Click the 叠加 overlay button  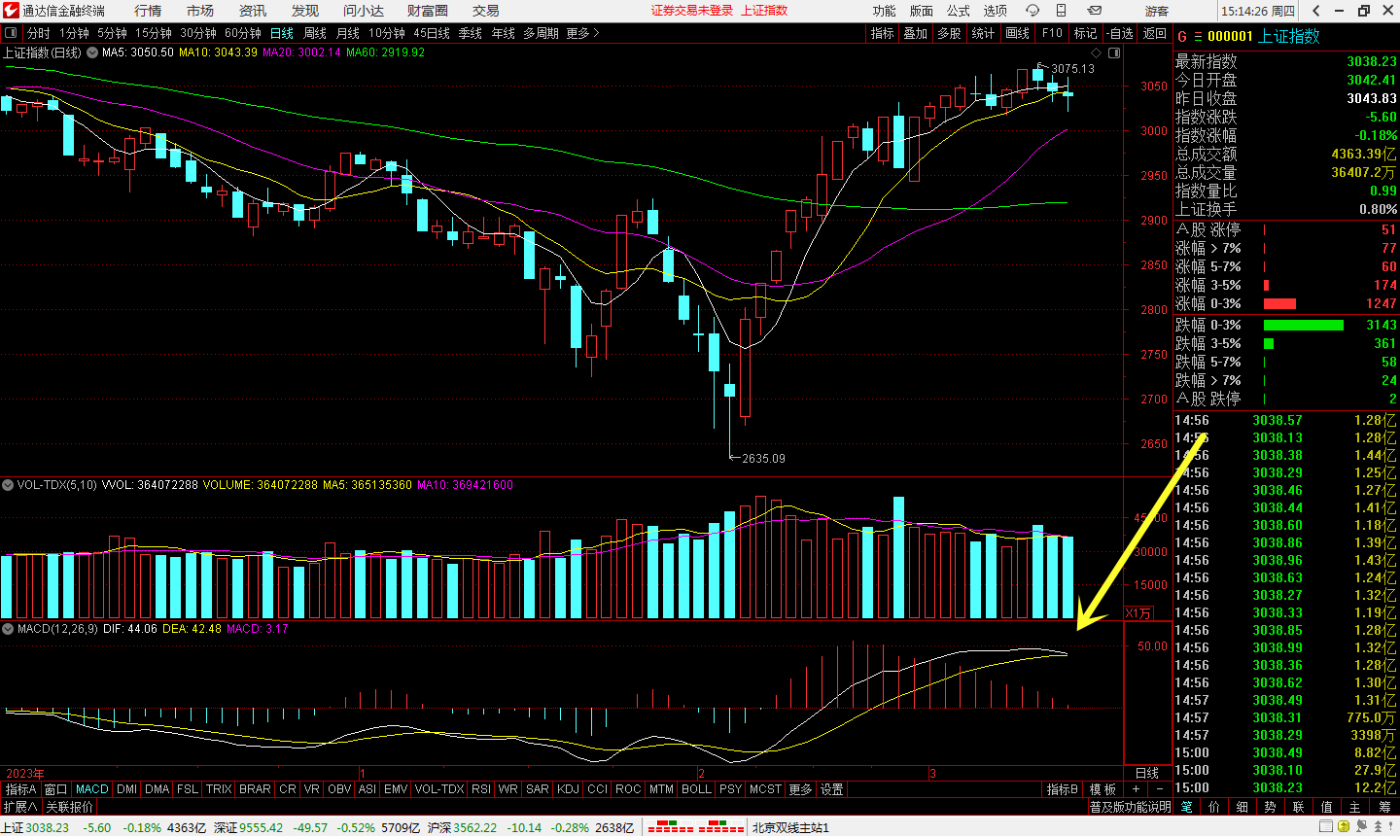(916, 33)
